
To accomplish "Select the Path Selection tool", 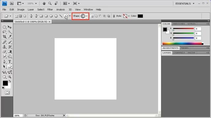I will tap(4, 67).
